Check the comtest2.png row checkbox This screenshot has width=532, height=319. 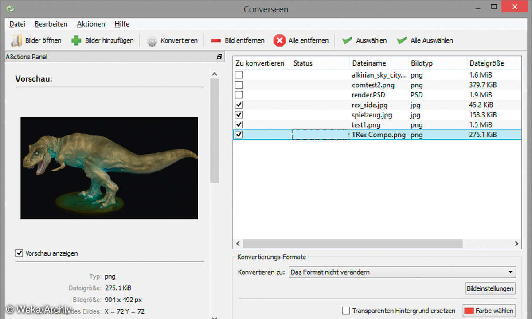click(x=239, y=85)
